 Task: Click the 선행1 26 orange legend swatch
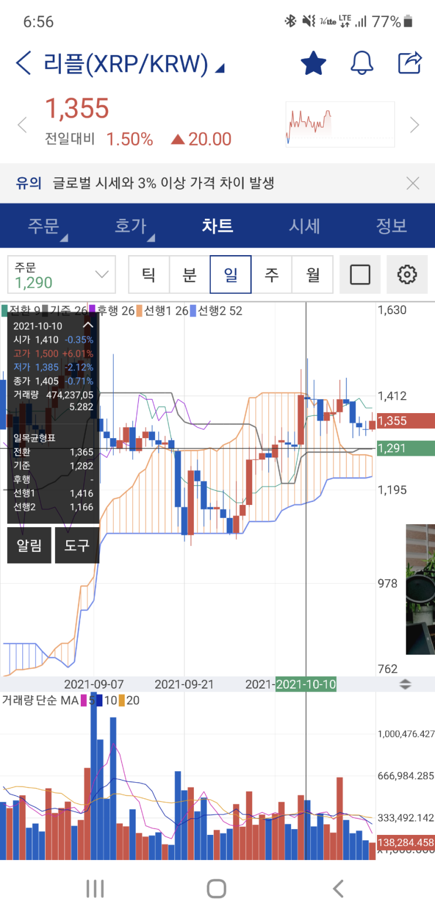tap(139, 311)
